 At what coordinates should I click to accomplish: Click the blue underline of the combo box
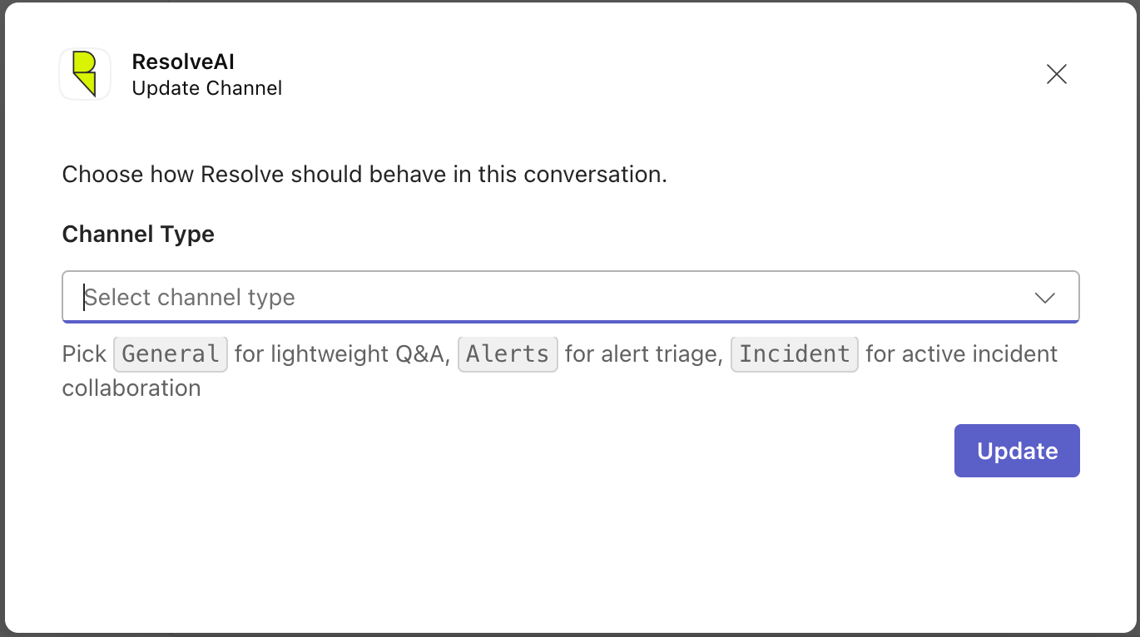(x=571, y=321)
